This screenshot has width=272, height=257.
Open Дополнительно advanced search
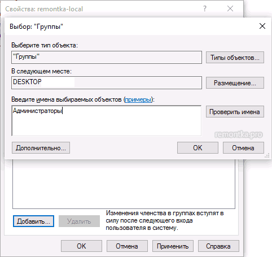pos(41,148)
